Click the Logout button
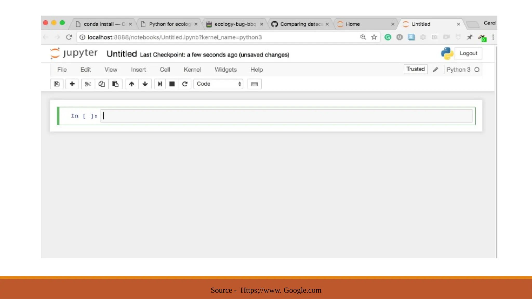The height and width of the screenshot is (299, 532). tap(468, 53)
